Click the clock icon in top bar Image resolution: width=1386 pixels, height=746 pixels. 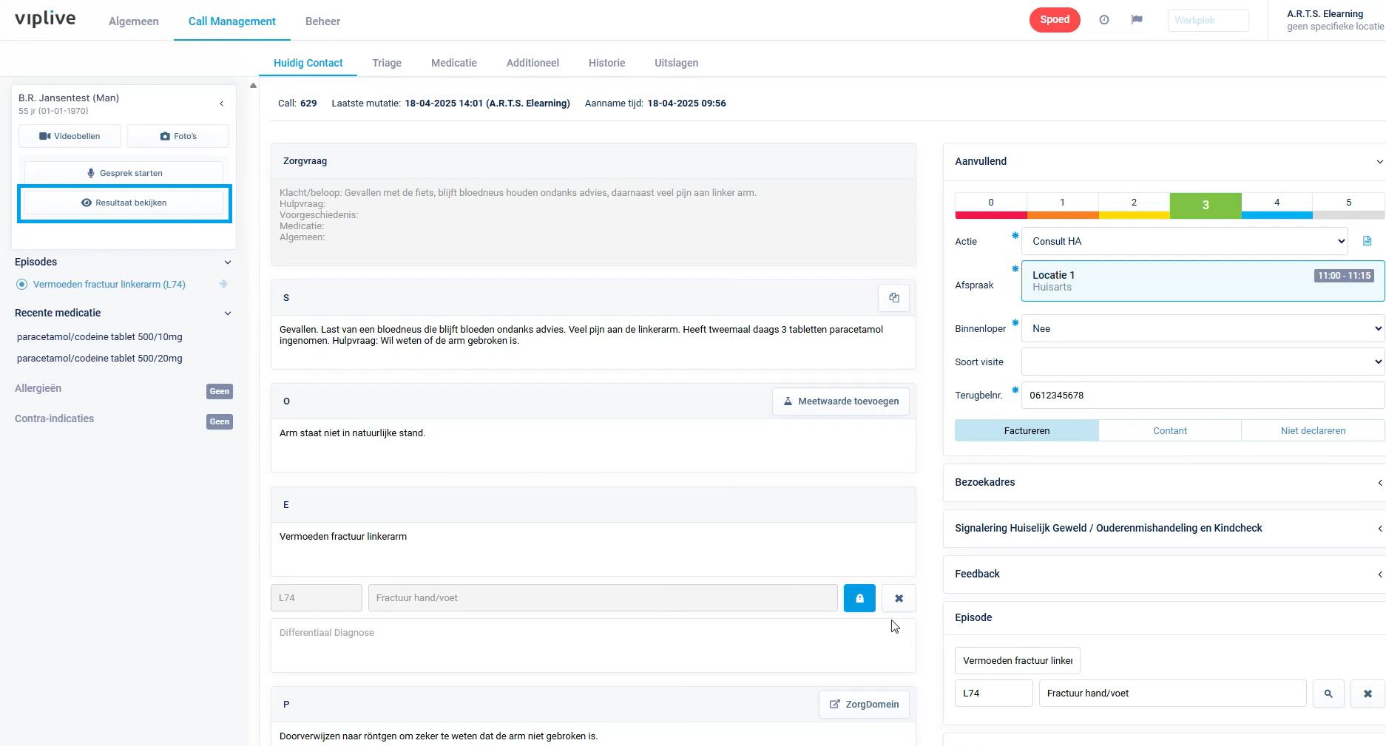pos(1104,20)
